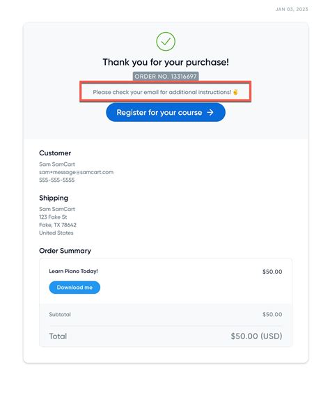The image size is (330, 397).
Task: Click the JAN 03, 2023 date
Action: (x=292, y=9)
